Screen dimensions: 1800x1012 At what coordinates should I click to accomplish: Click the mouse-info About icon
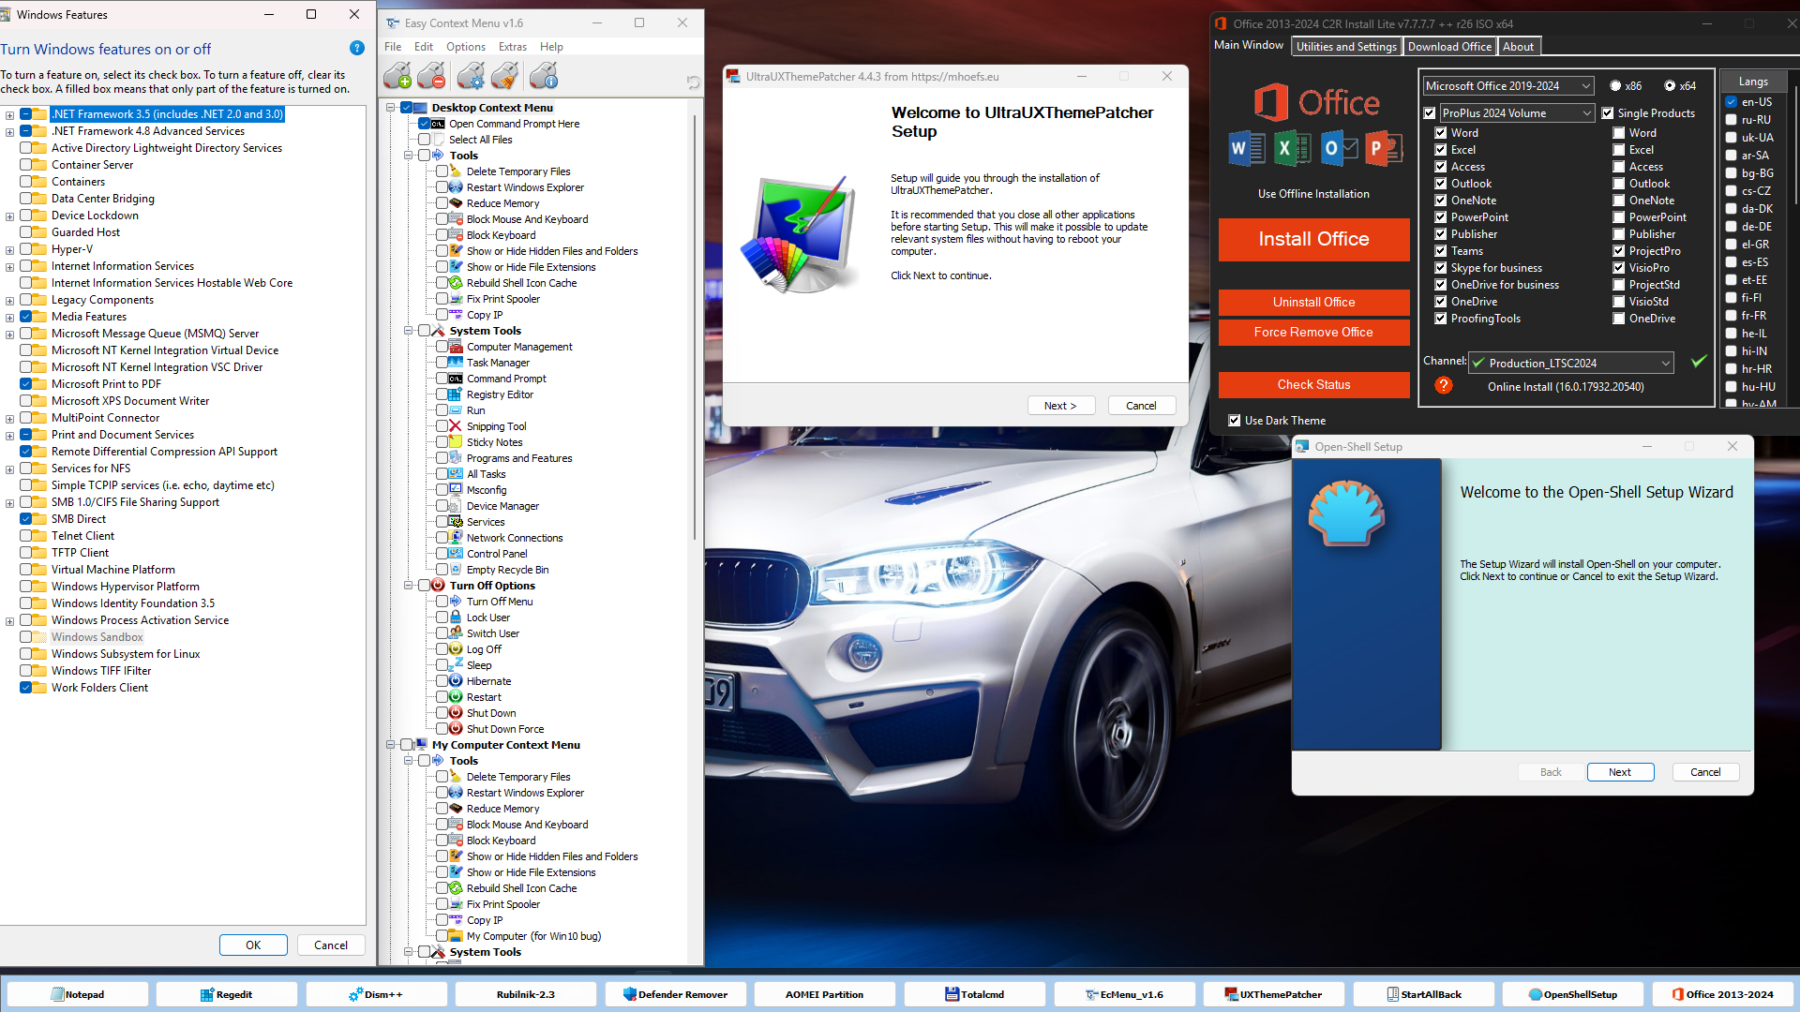tap(544, 75)
